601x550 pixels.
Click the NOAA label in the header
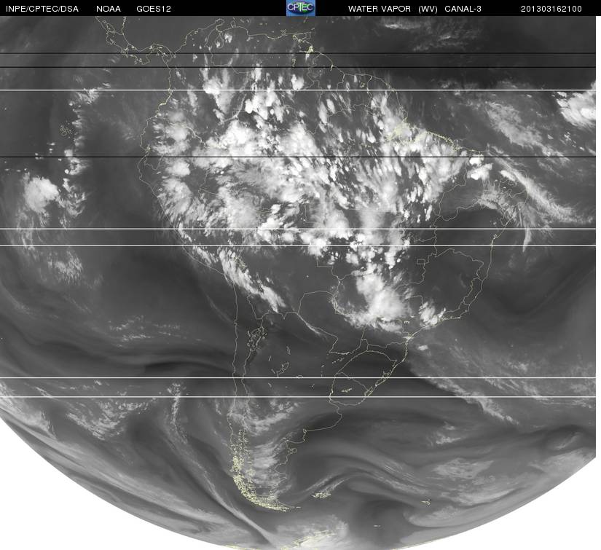click(109, 9)
